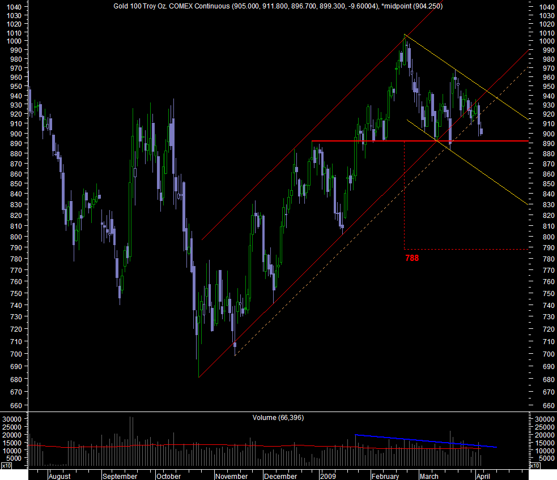Select the red 788 target price label
557x480 pixels.
point(412,258)
